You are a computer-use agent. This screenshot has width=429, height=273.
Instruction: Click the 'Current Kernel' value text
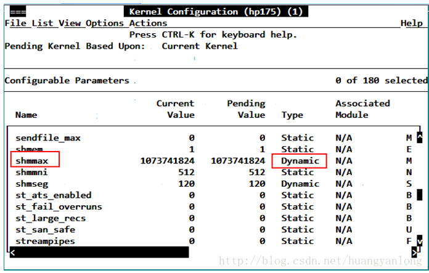point(200,46)
